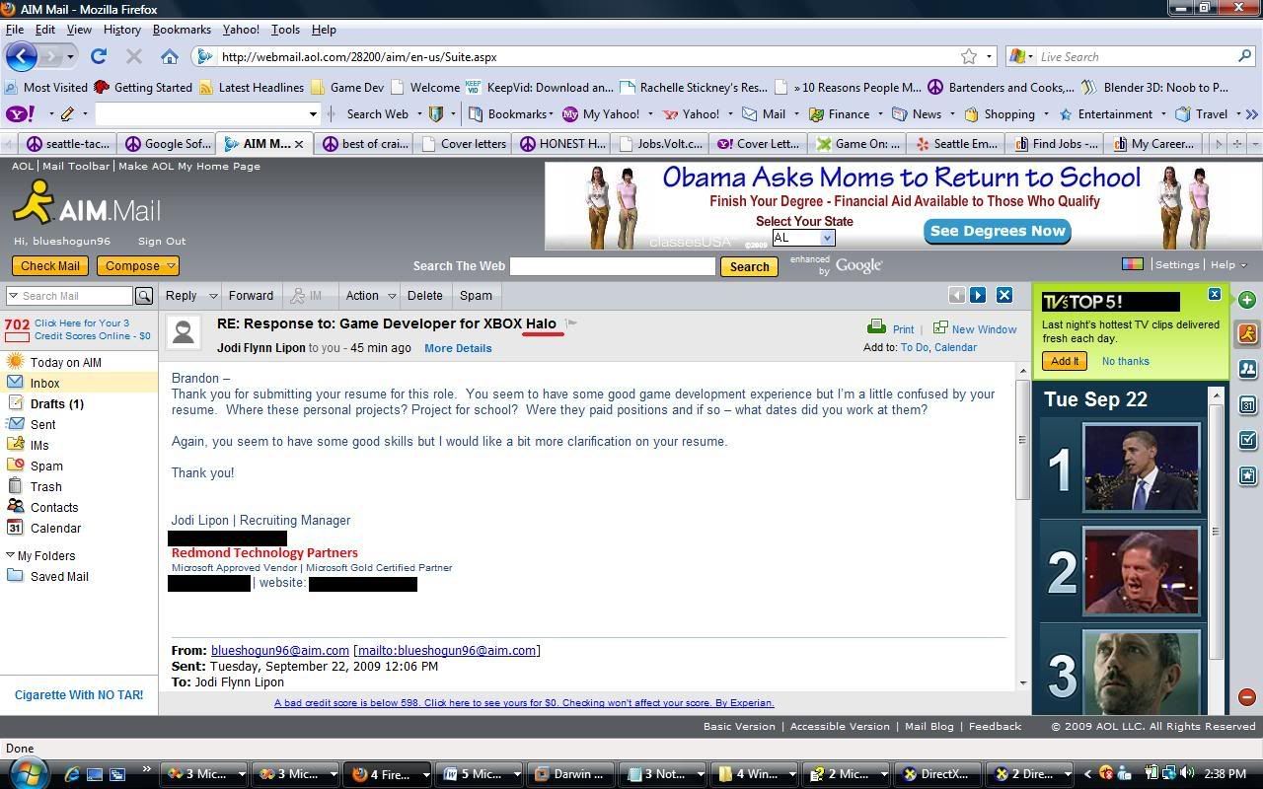The image size is (1263, 789).
Task: Expand the Firefox tab list dropdown
Action: pos(1255,144)
